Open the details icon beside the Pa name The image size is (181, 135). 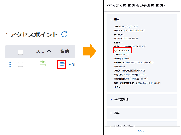(62, 64)
